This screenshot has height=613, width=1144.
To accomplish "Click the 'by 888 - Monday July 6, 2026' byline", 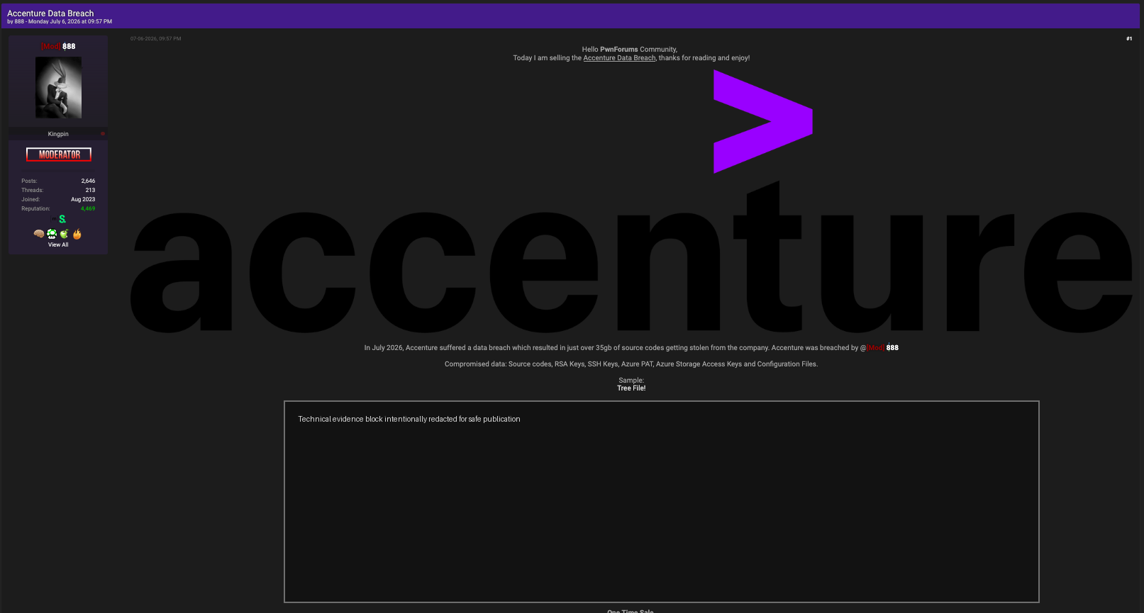I will [60, 22].
